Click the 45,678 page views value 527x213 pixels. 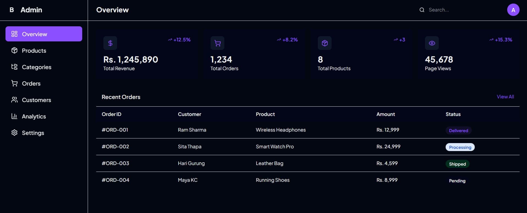point(439,59)
